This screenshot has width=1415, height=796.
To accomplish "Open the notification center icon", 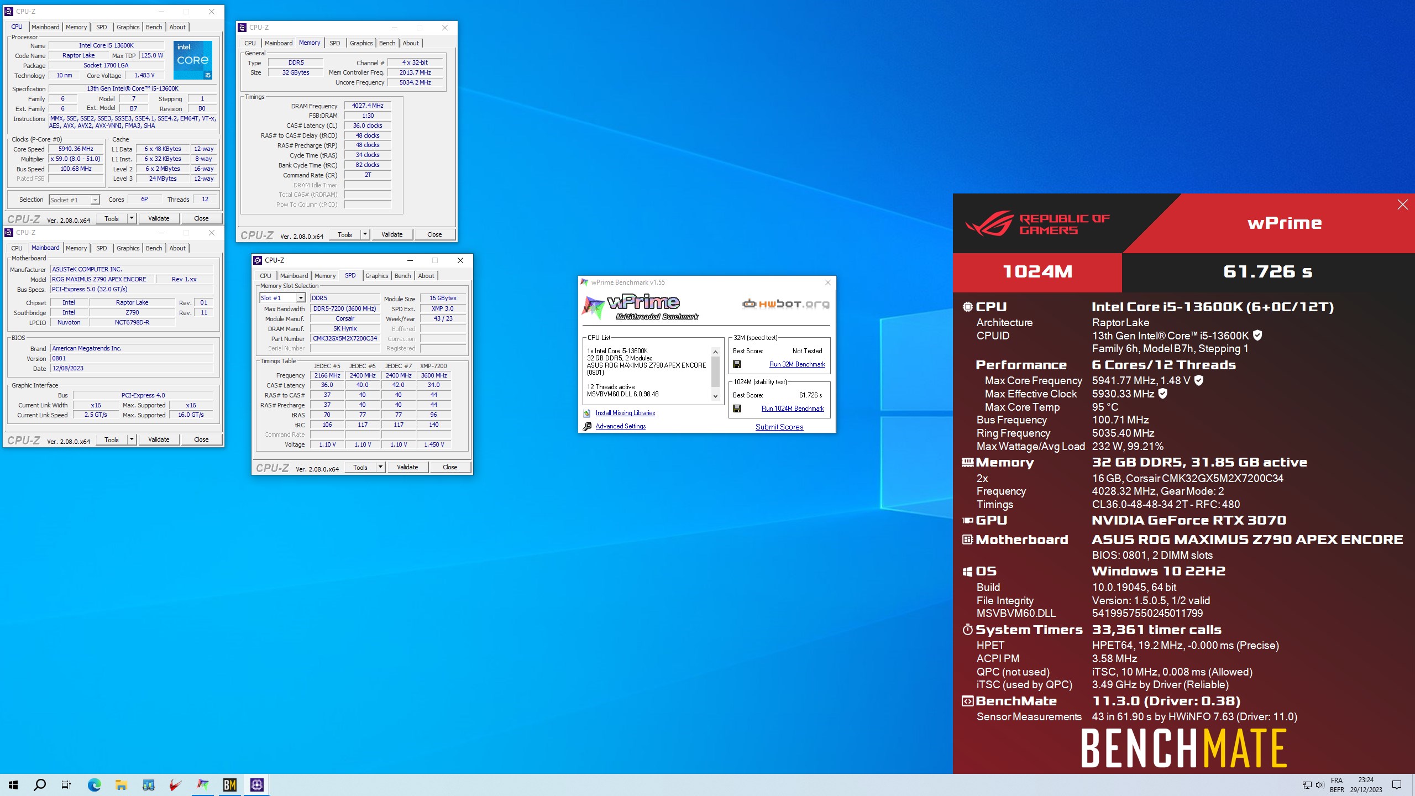I will tap(1397, 785).
